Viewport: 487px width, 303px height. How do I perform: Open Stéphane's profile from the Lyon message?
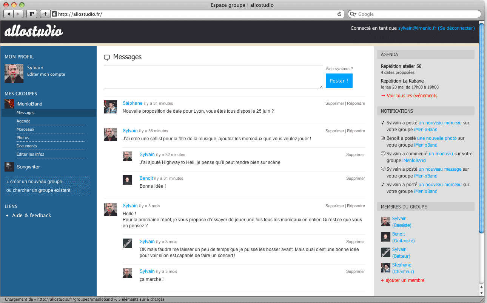click(133, 103)
